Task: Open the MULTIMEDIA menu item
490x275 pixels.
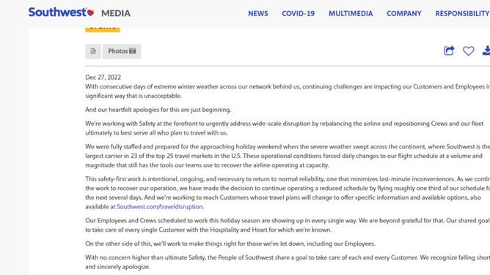Action: (351, 14)
